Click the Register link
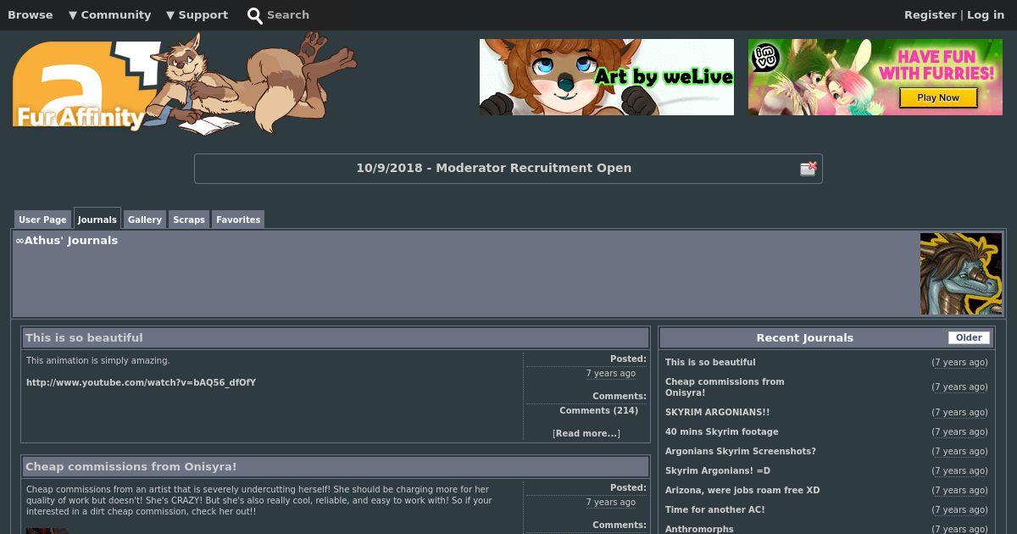This screenshot has width=1017, height=534. (930, 15)
